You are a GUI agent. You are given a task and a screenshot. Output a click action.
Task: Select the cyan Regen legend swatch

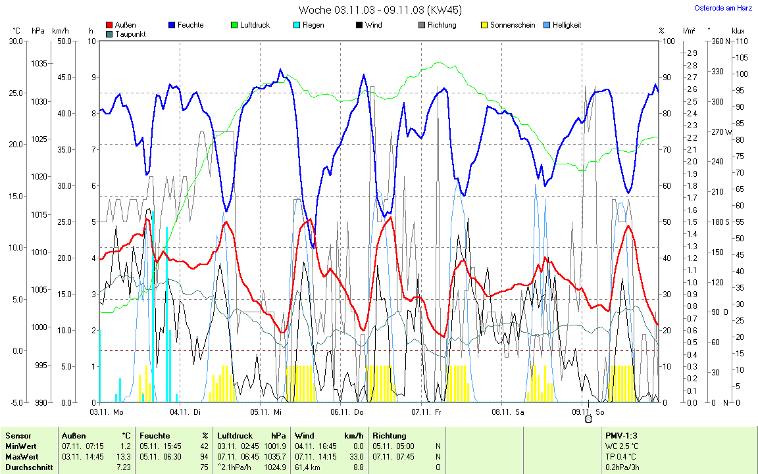(x=297, y=26)
